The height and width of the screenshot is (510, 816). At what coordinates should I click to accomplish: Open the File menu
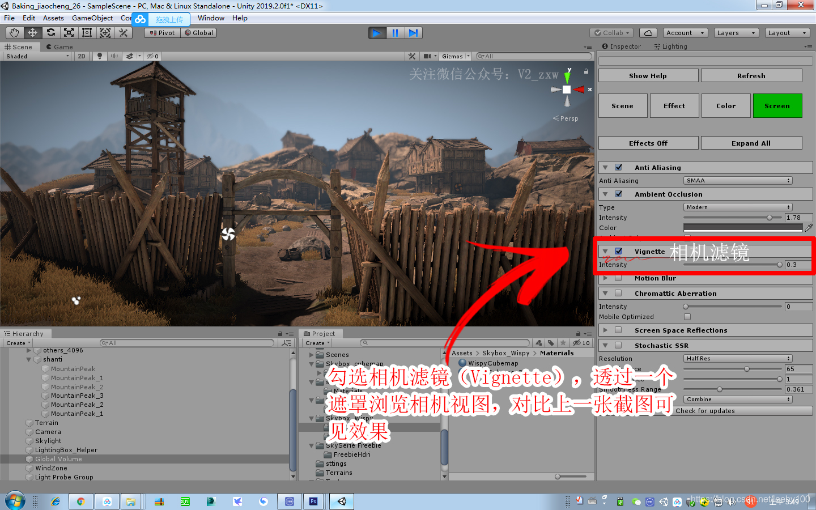(10, 18)
